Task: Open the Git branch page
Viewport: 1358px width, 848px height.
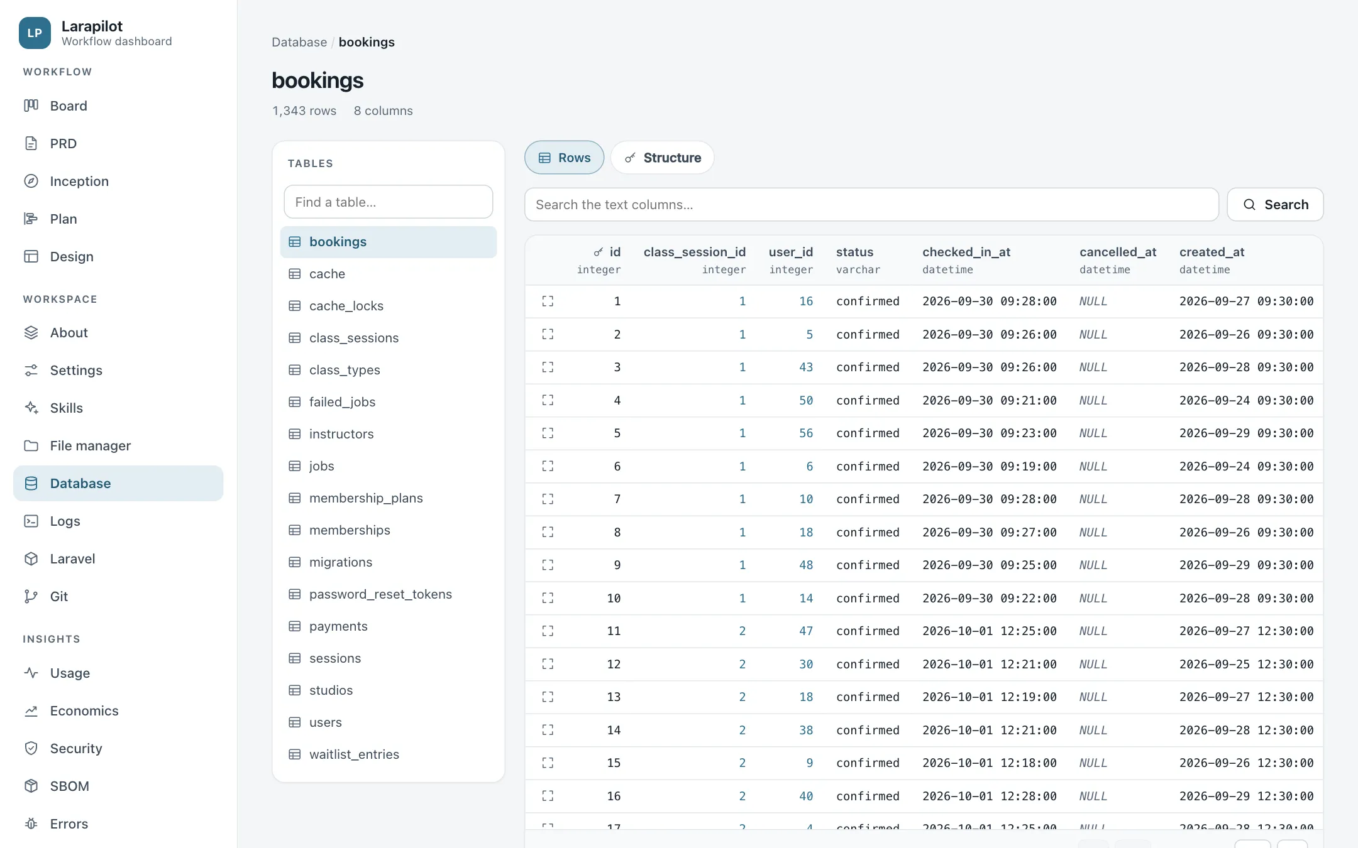Action: [118, 596]
